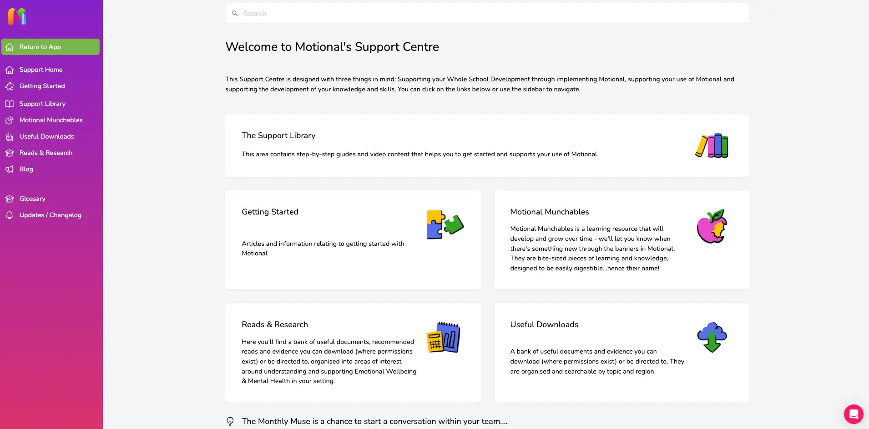Click the colorful books illustration in Support Library card

pos(712,145)
